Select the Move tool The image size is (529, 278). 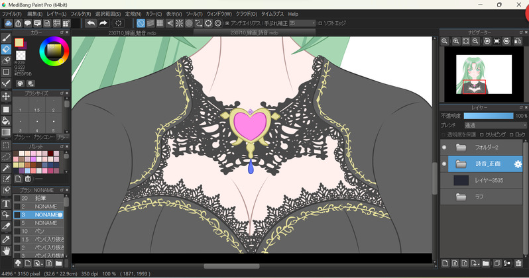[6, 97]
